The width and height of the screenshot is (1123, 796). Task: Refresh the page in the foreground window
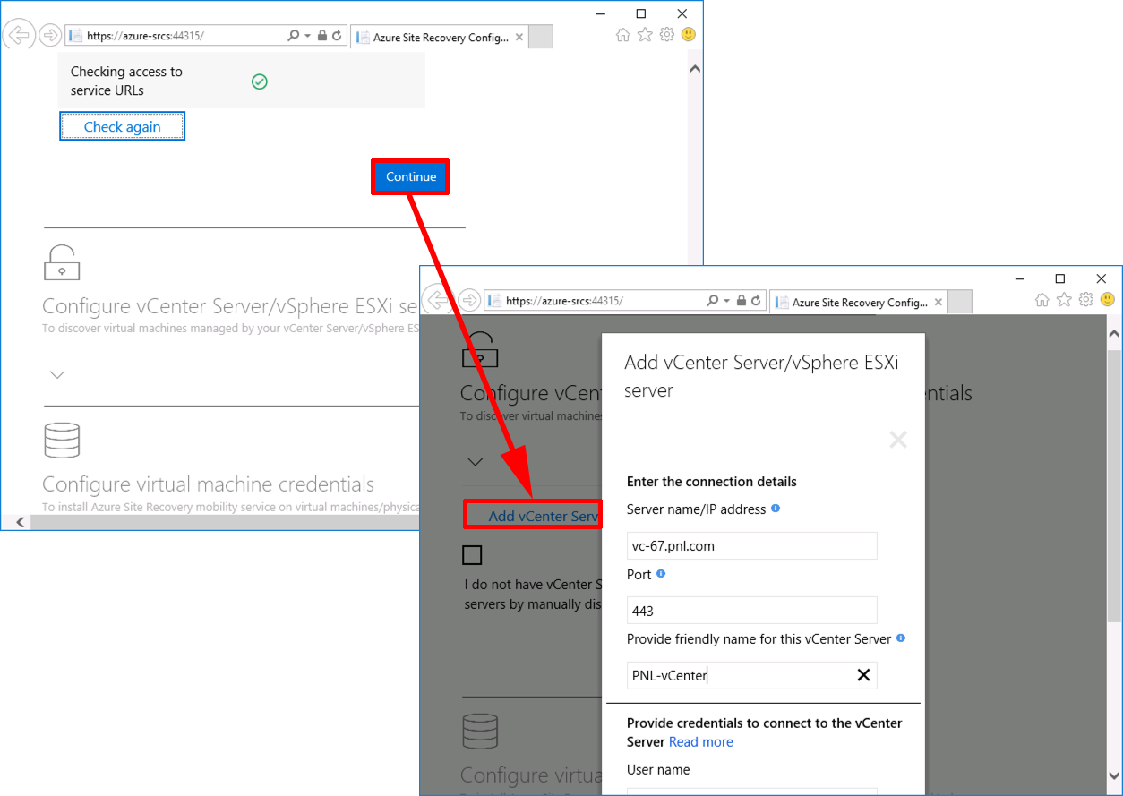pos(756,301)
